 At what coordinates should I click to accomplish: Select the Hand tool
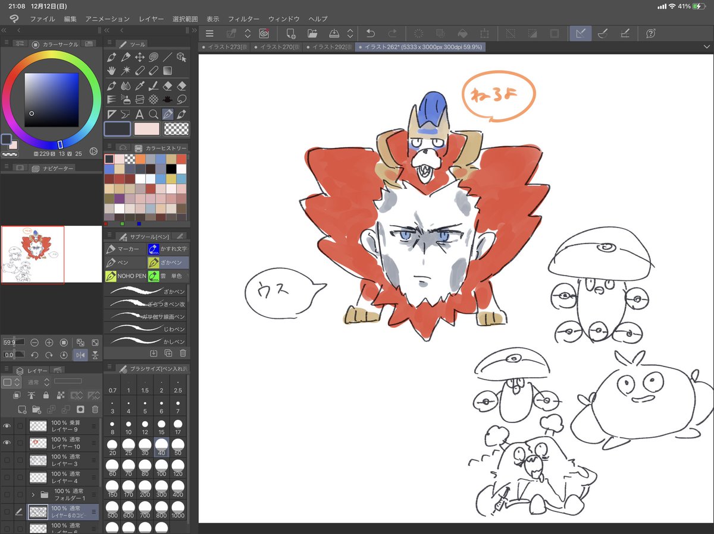[x=111, y=71]
